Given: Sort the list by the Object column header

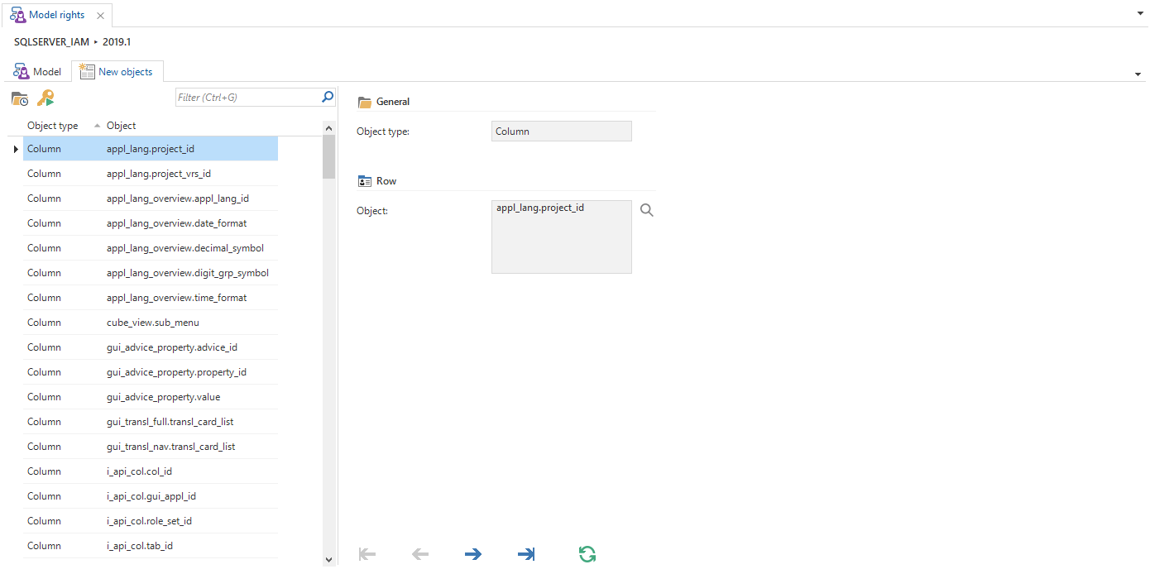Looking at the screenshot, I should coord(122,126).
